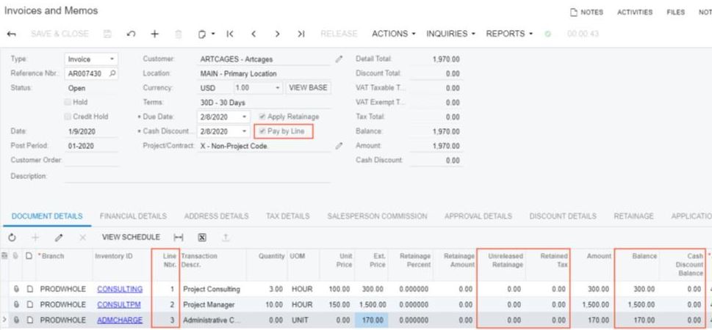Open the CONSULTING inventory link
This screenshot has height=330, width=712.
click(120, 289)
